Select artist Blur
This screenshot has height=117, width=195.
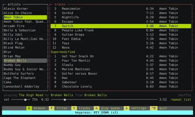click(x=25, y=52)
